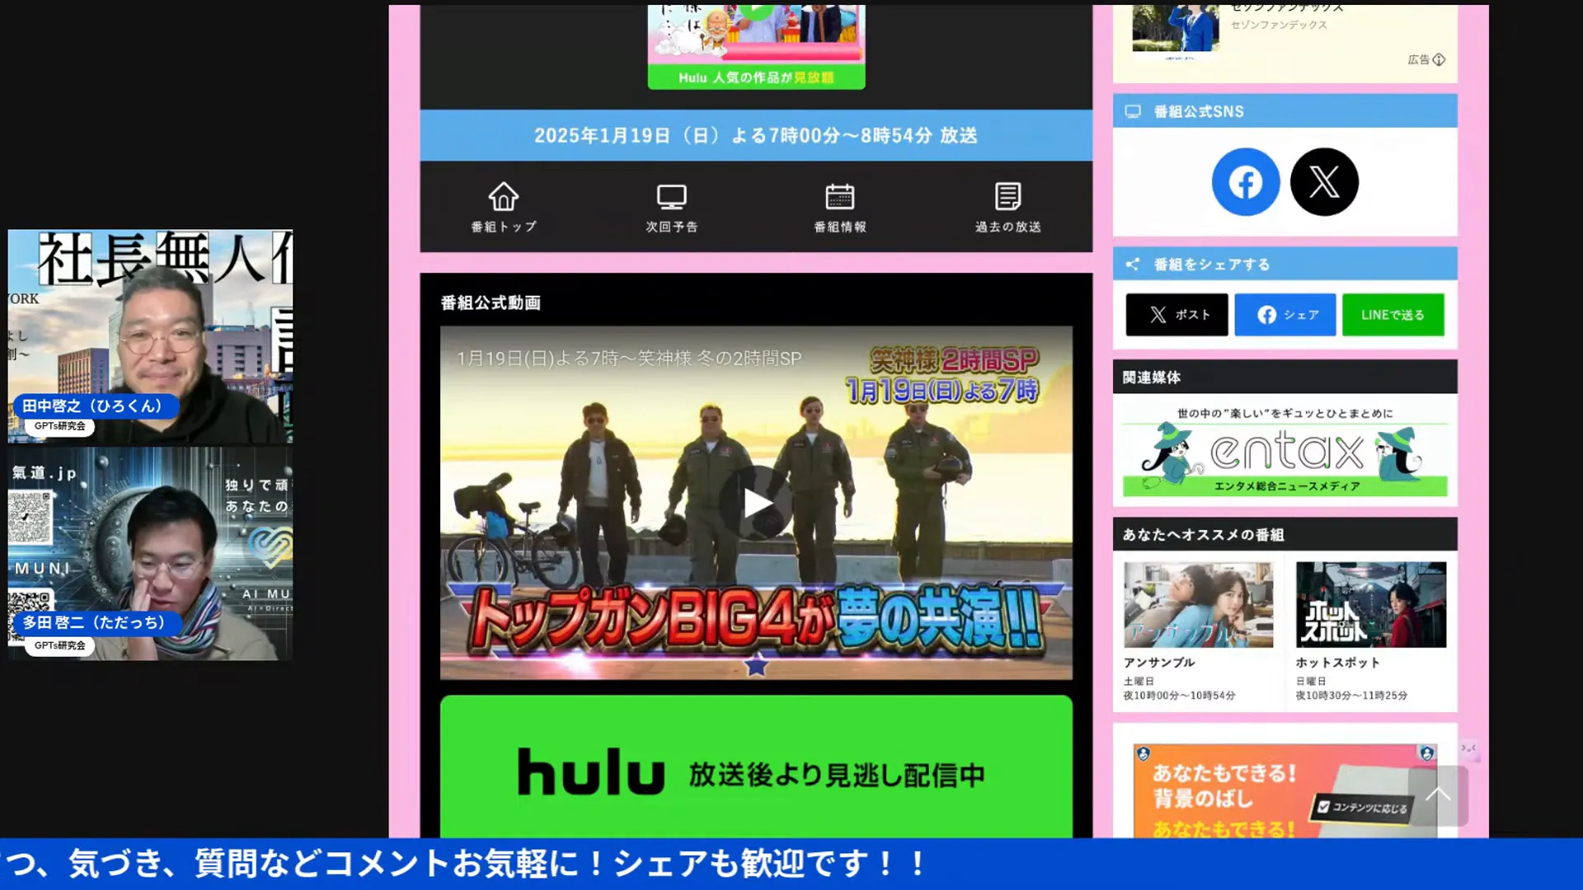Click the scroll-to-top arrow button
Viewport: 1583px width, 890px height.
(x=1438, y=795)
